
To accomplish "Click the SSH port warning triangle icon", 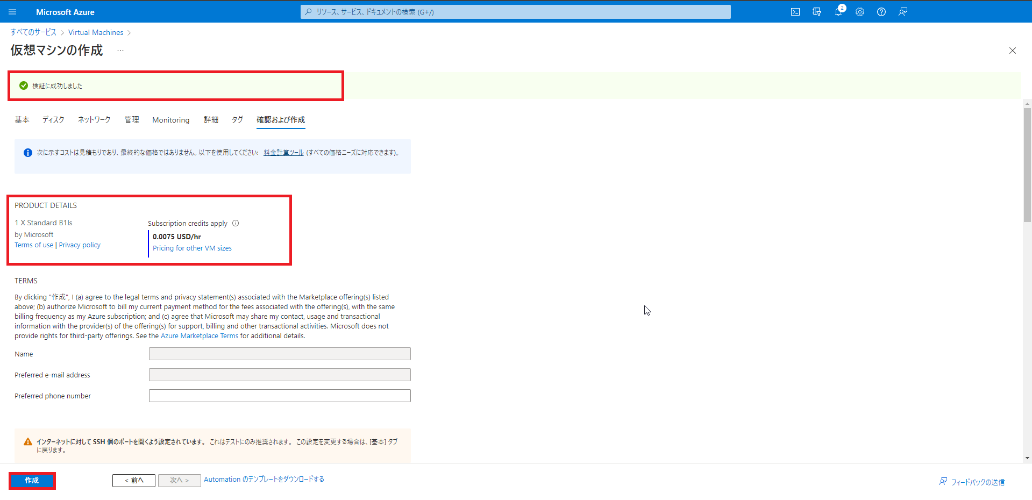I will click(x=28, y=442).
